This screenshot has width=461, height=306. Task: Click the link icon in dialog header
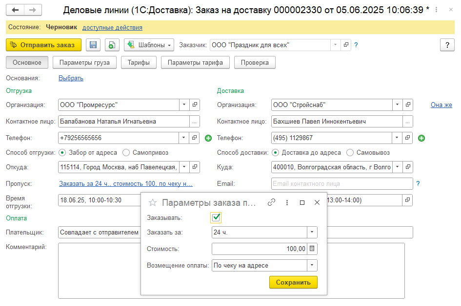pyautogui.click(x=272, y=202)
